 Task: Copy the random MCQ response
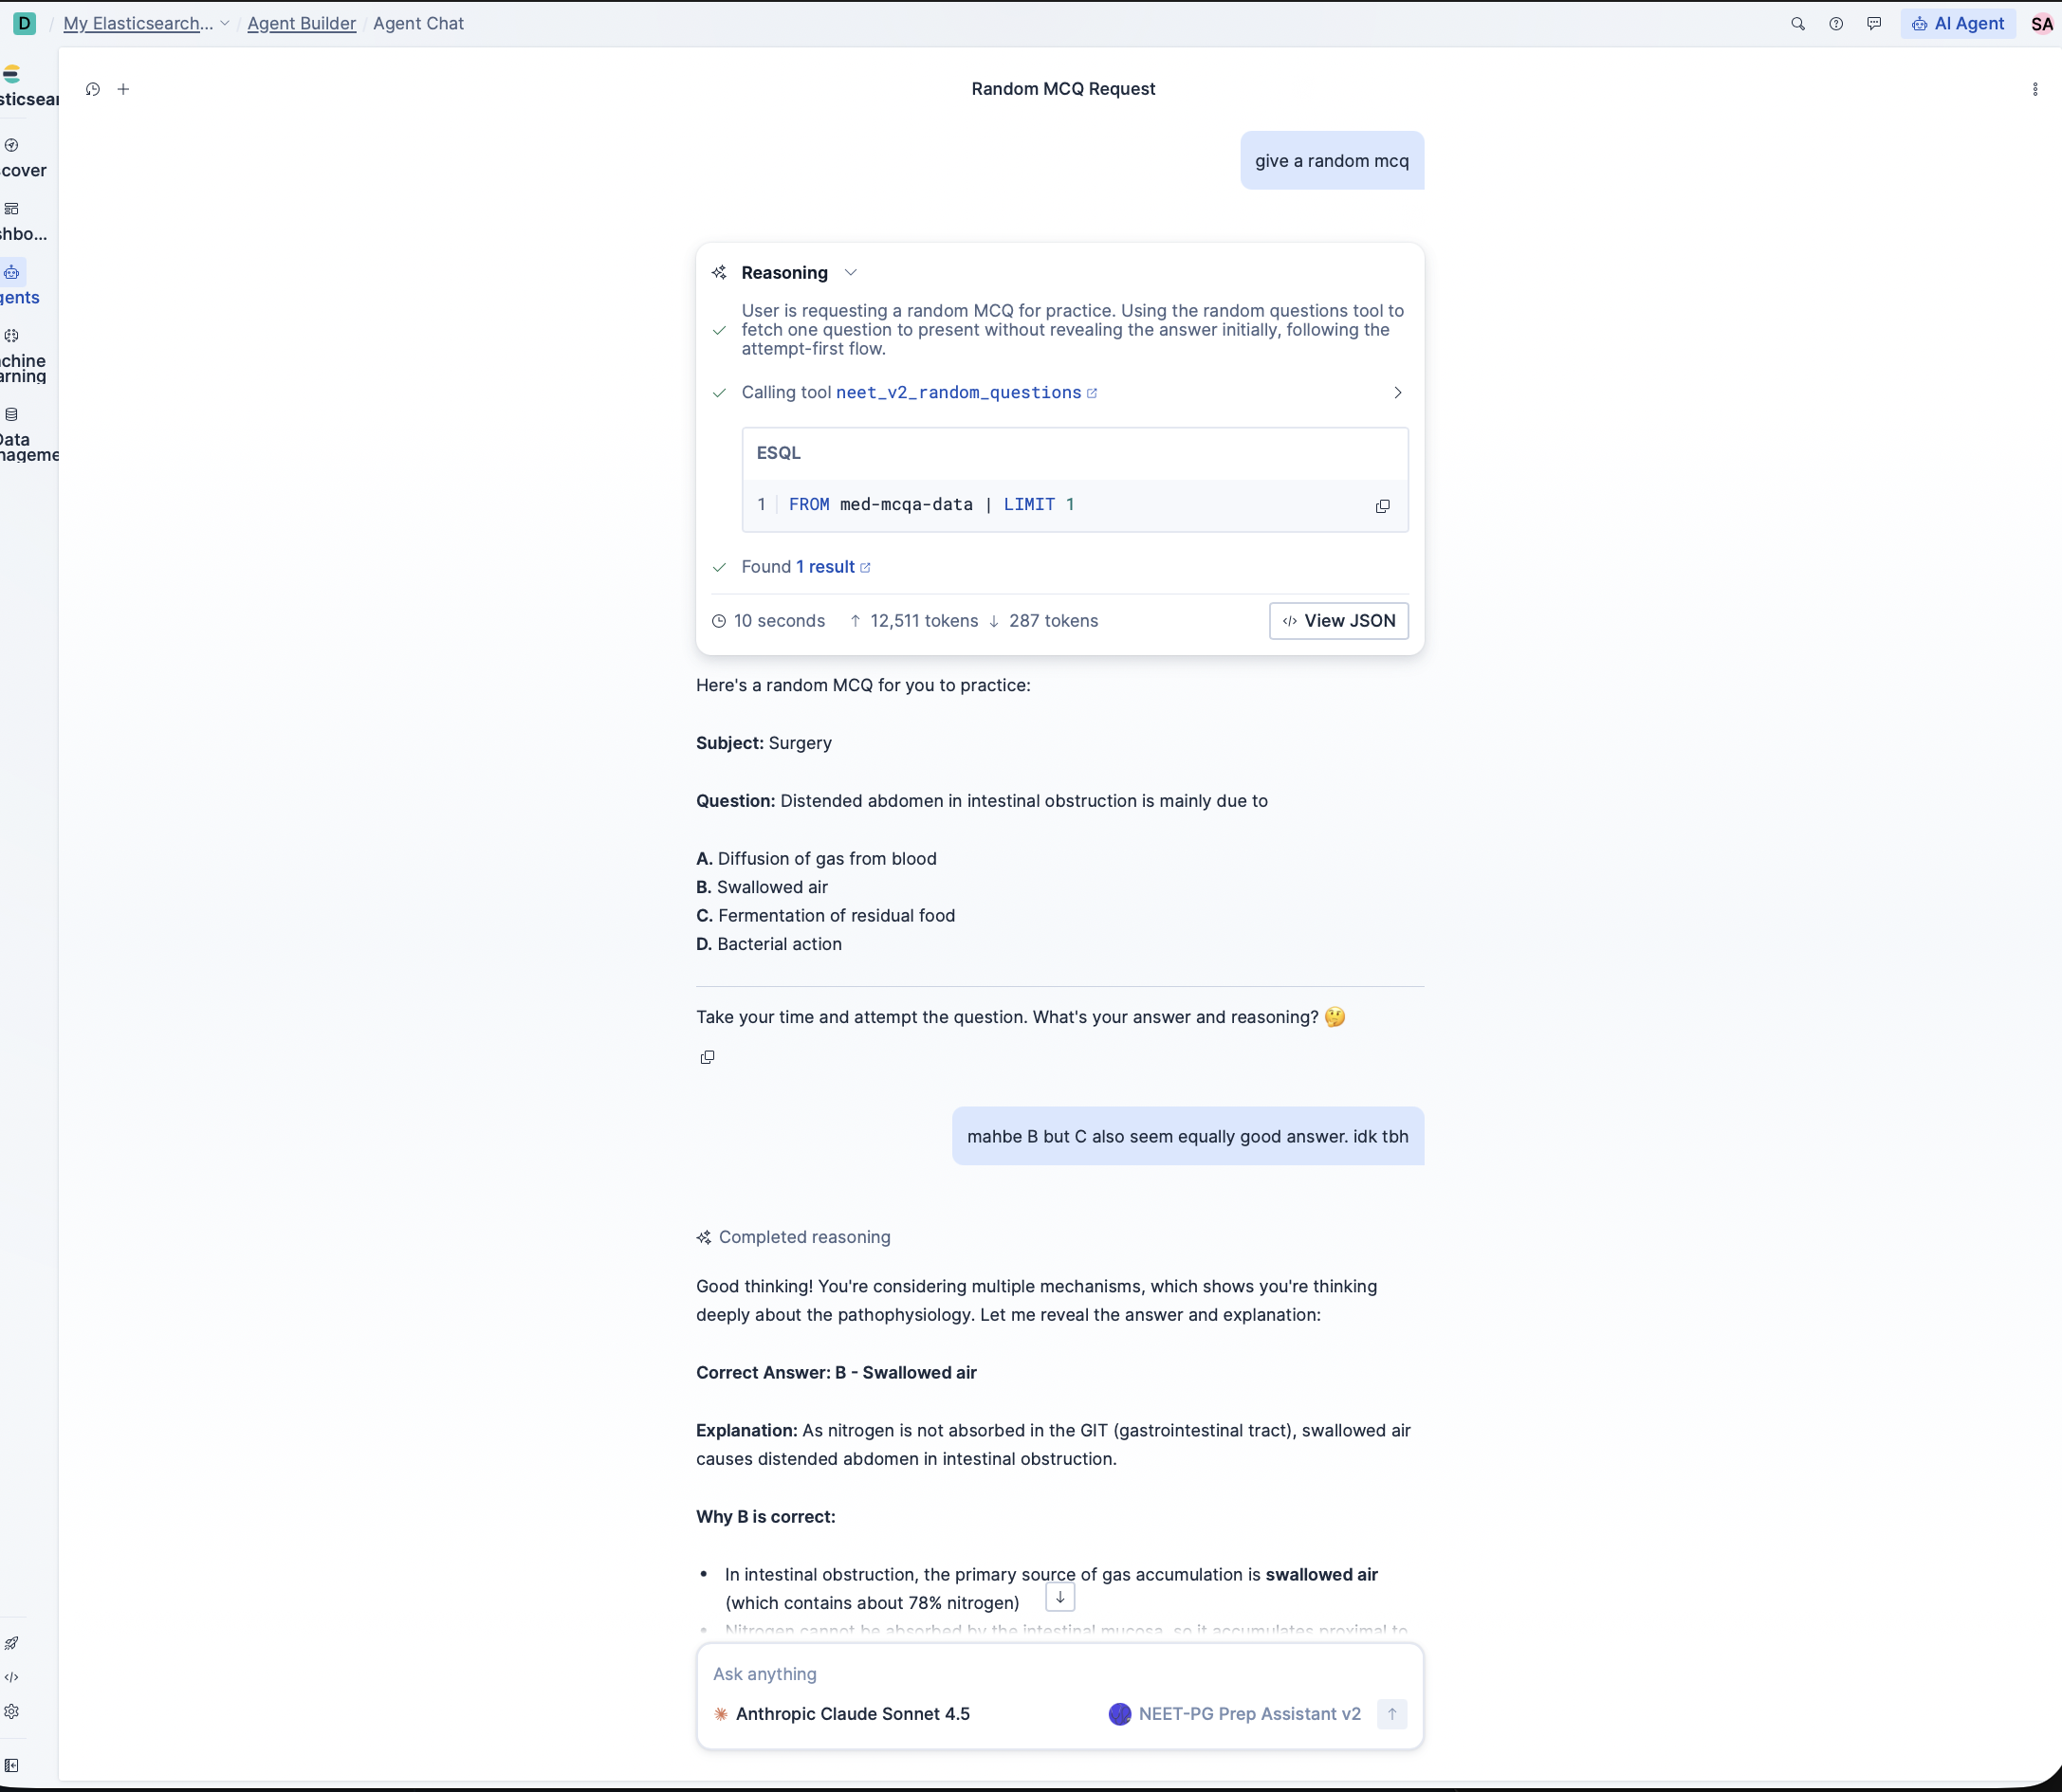click(x=708, y=1057)
